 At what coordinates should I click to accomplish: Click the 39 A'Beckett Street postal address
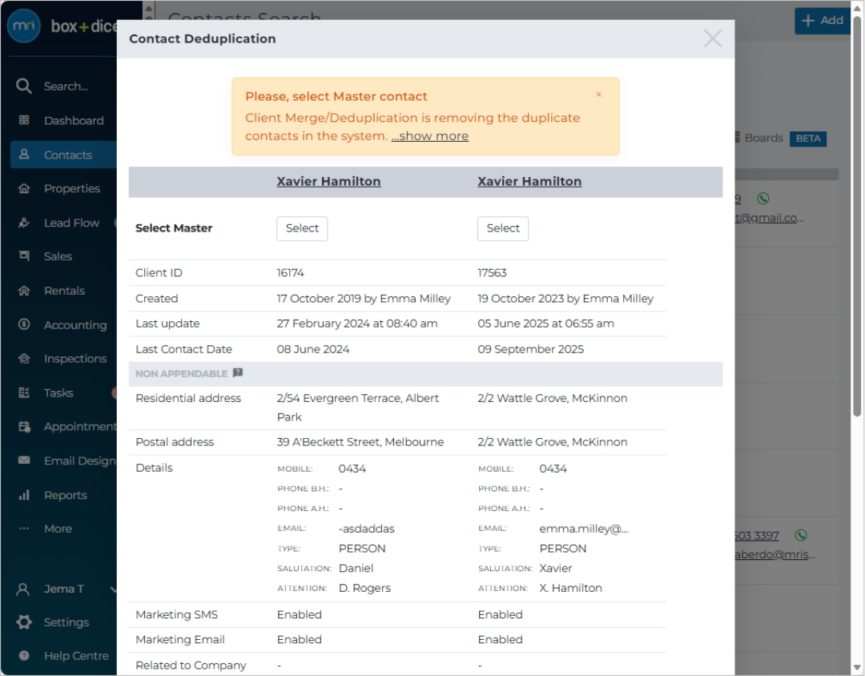point(360,442)
